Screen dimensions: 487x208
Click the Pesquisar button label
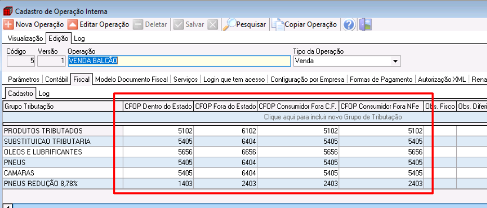point(251,24)
